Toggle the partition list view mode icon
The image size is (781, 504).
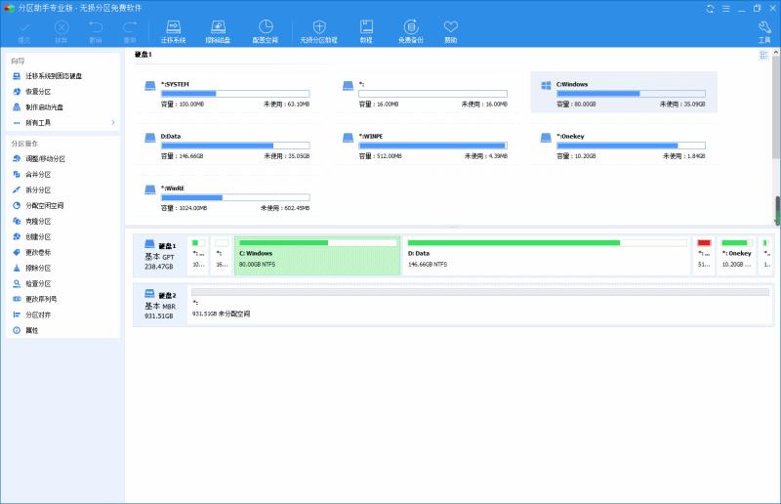pyautogui.click(x=763, y=55)
